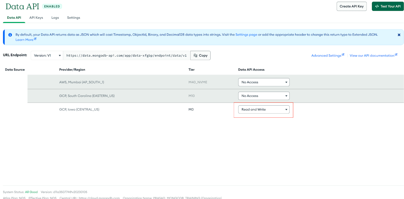Open View our API documentation link
Screen dimensions: 404x199
pos(372,56)
